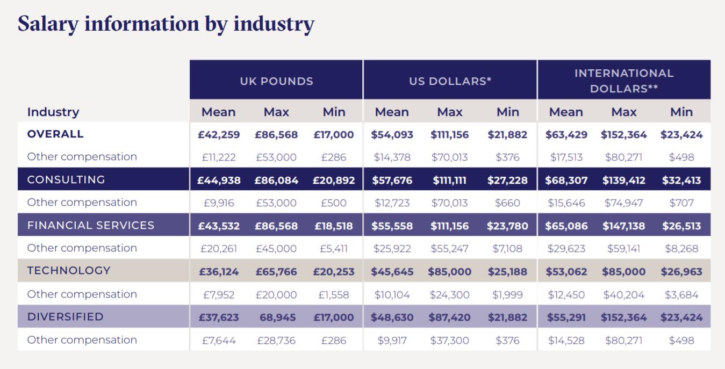This screenshot has height=369, width=725.
Task: Select the US DOLLARS* column header
Action: [450, 81]
